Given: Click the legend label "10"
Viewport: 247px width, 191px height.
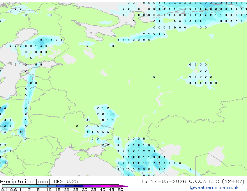Looking at the screenshot, I should point(49,189).
